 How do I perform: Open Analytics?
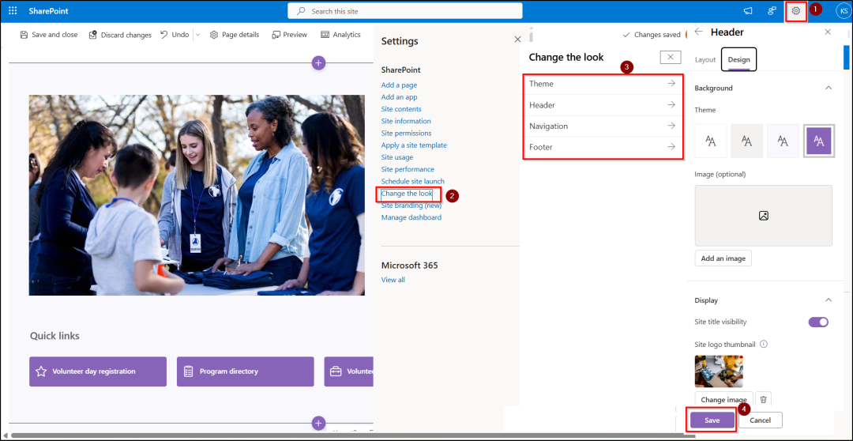(340, 35)
